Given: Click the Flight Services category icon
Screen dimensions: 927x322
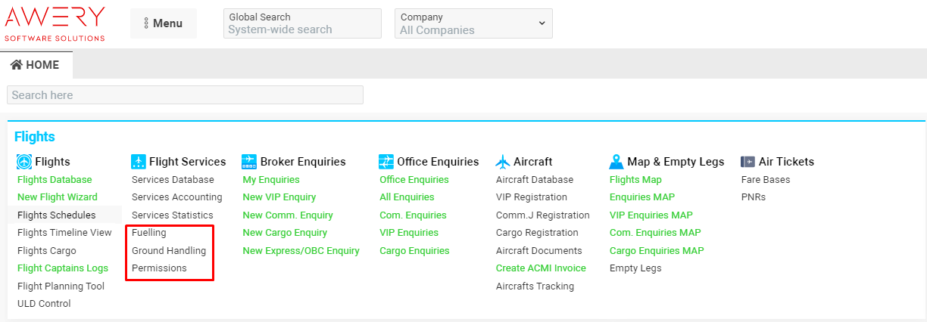Looking at the screenshot, I should coord(138,162).
